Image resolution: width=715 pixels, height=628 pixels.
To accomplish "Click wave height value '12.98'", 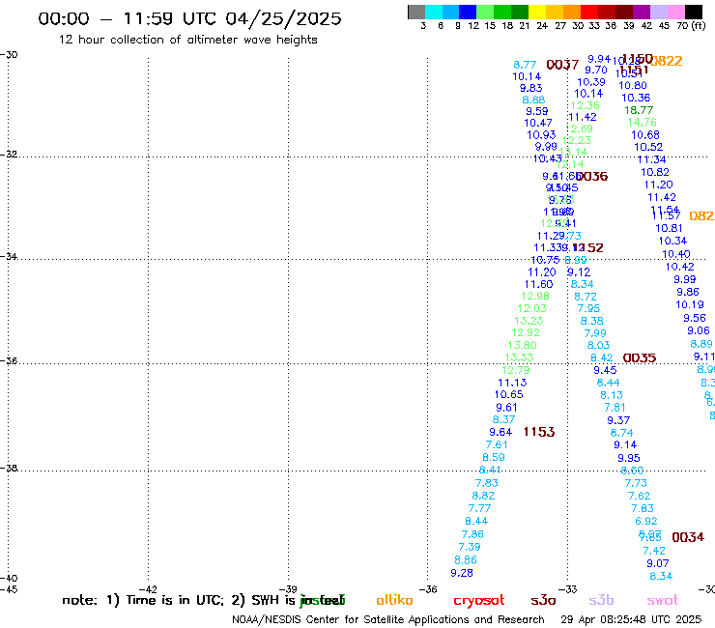I will pyautogui.click(x=535, y=297).
